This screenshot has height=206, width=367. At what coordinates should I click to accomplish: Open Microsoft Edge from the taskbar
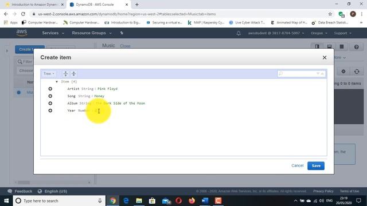pos(126,201)
